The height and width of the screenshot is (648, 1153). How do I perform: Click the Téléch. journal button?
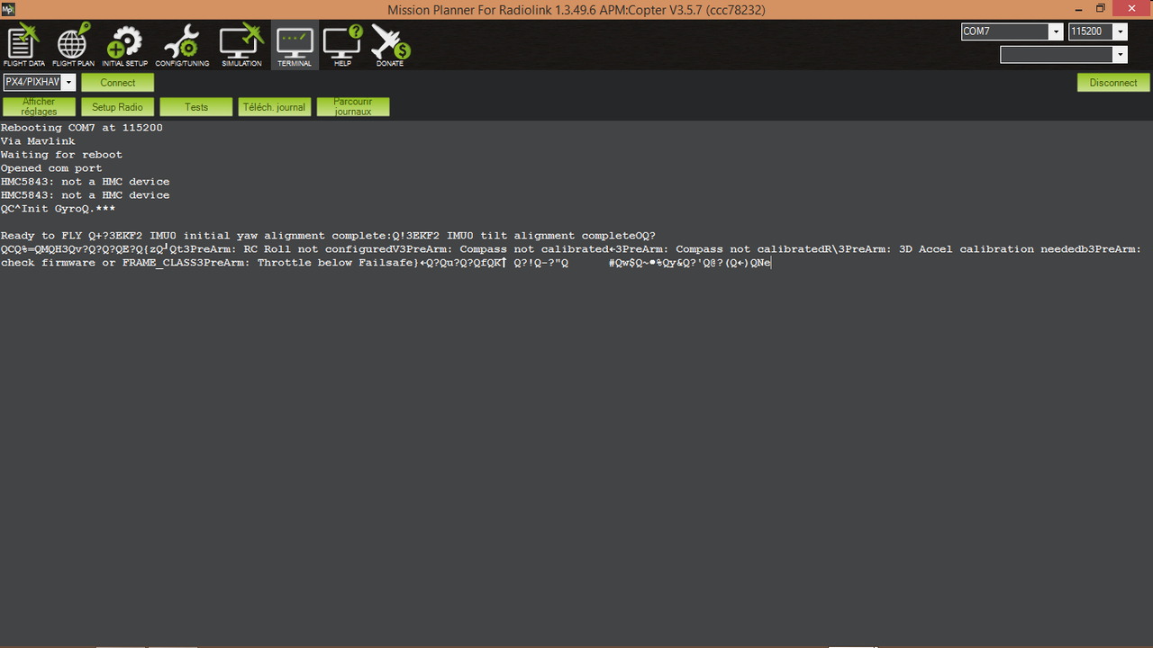tap(275, 107)
